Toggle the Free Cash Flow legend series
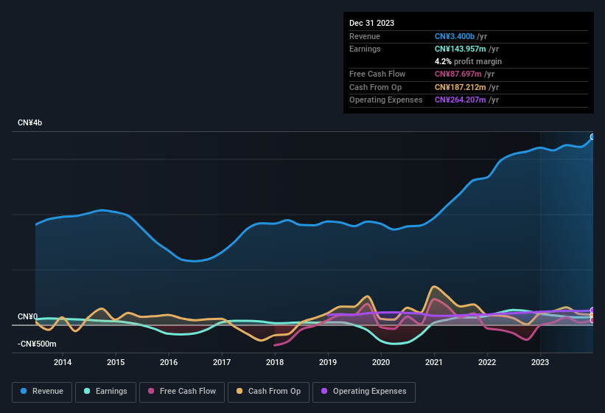This screenshot has height=413, width=605. coord(182,392)
